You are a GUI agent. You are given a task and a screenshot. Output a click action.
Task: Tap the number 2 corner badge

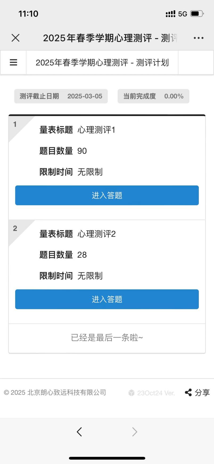pos(15,228)
